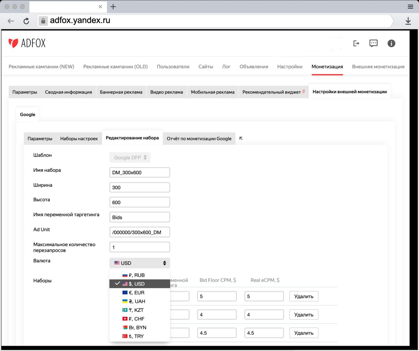
Task: Open the Настройки menu item
Action: pyautogui.click(x=289, y=67)
